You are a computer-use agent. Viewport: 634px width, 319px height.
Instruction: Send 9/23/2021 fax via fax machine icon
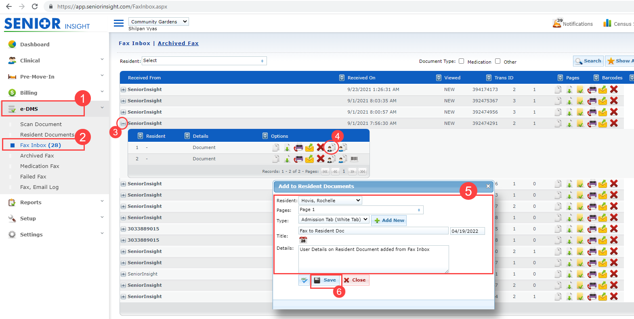click(592, 89)
